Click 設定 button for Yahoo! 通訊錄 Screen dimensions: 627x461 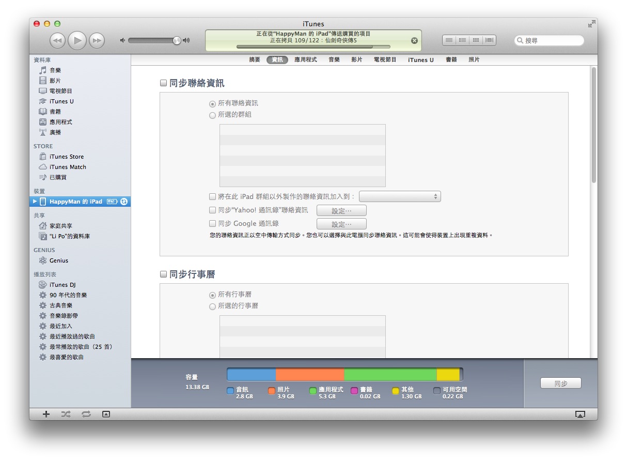coord(341,210)
